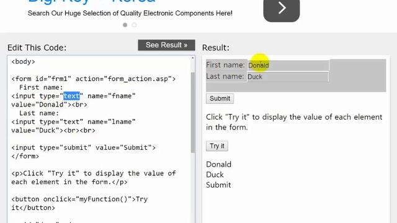Click the Result heading

click(215, 48)
